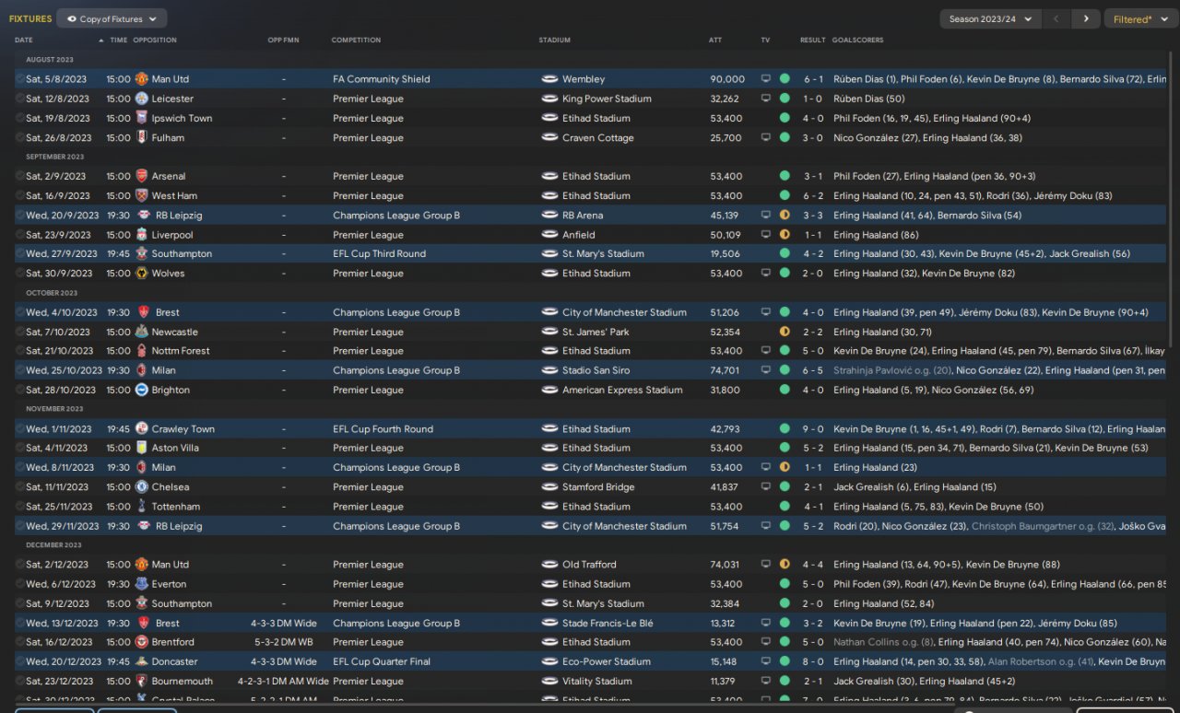Screen dimensions: 1180x713
Task: Click the Aston Villa club badge
Action: (x=141, y=448)
